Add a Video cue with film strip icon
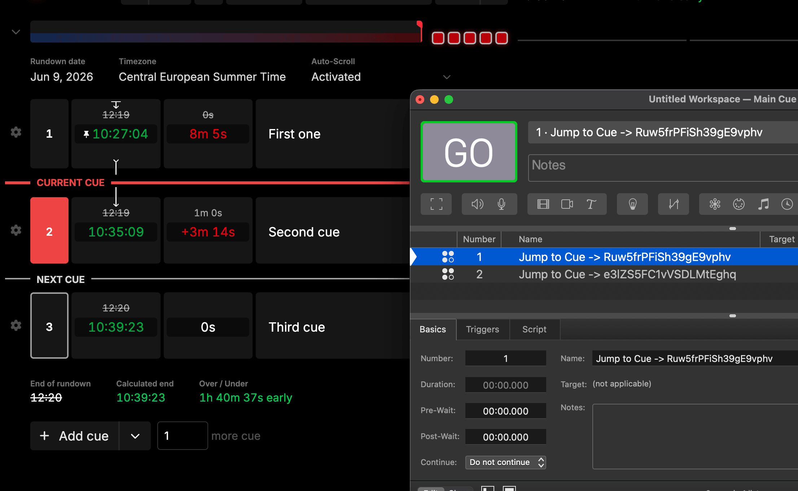Image resolution: width=798 pixels, height=491 pixels. point(543,204)
